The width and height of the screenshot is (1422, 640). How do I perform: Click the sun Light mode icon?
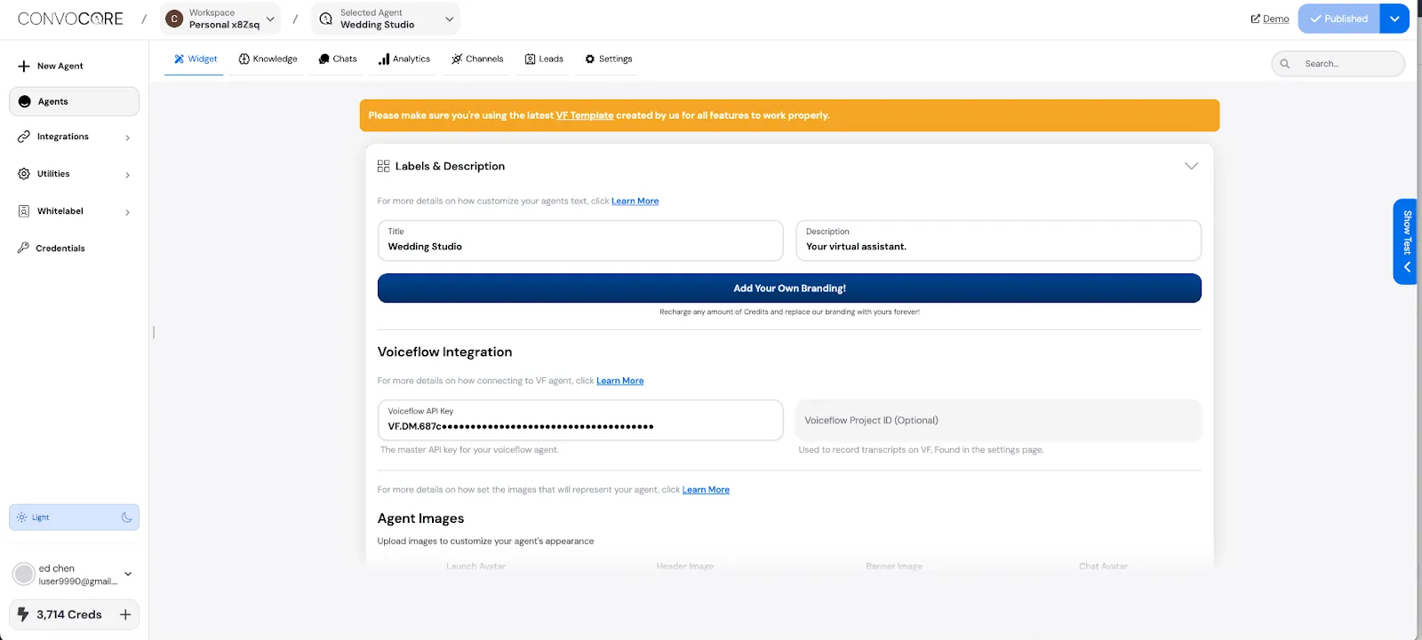[x=22, y=518]
